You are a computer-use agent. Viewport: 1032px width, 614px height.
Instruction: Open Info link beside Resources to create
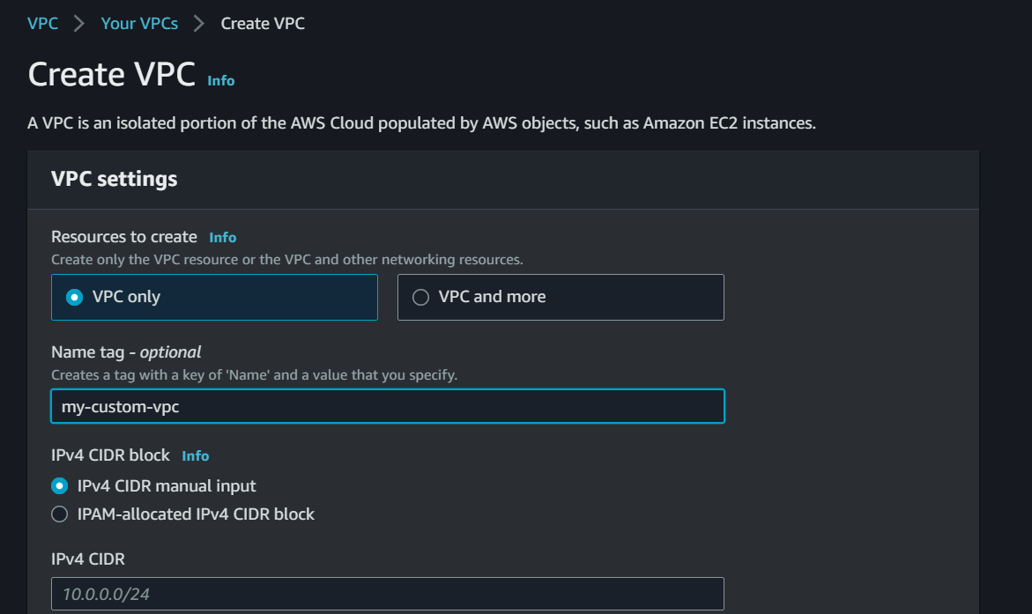[222, 238]
